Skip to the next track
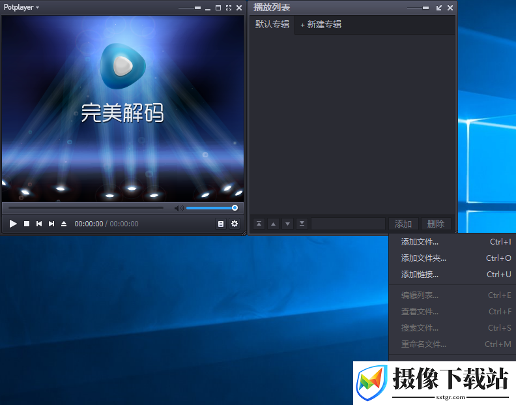The width and height of the screenshot is (516, 405). pyautogui.click(x=51, y=224)
